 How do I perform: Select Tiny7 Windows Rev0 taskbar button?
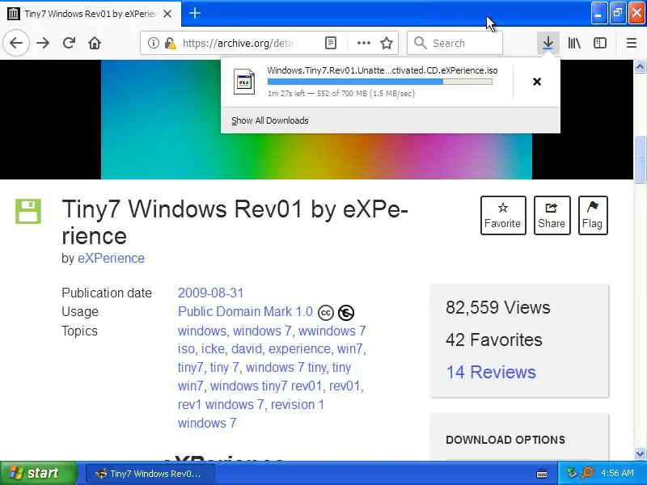(150, 474)
